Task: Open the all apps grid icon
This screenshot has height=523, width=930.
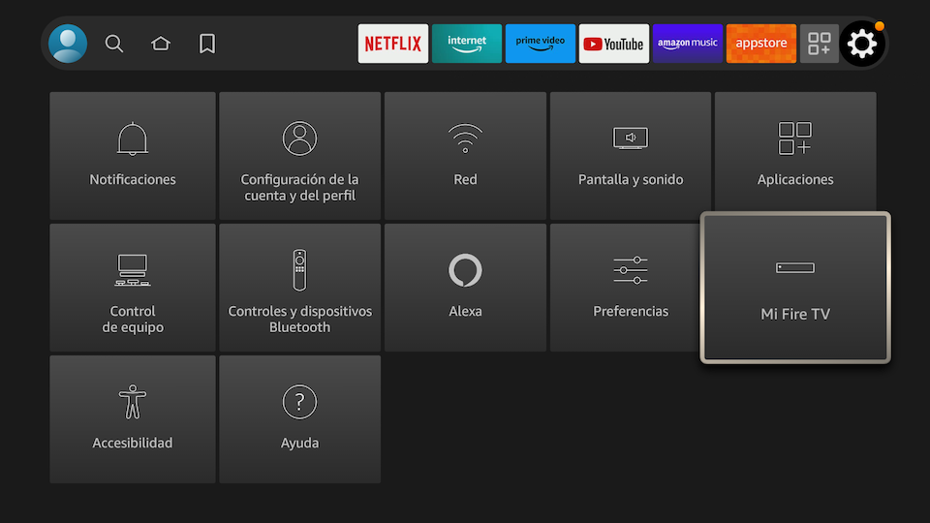Action: [820, 44]
